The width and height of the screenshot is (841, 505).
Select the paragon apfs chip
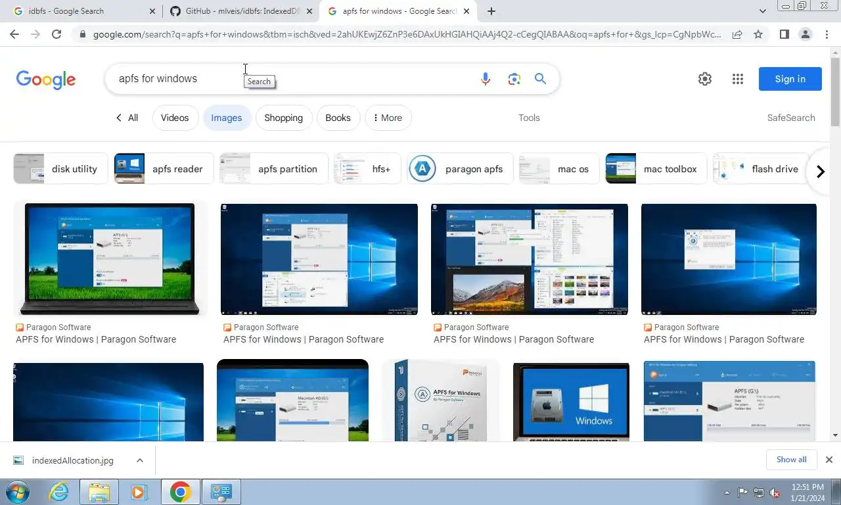(x=460, y=169)
